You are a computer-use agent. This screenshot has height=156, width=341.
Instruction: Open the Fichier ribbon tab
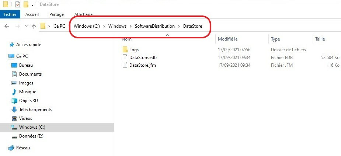click(x=10, y=14)
